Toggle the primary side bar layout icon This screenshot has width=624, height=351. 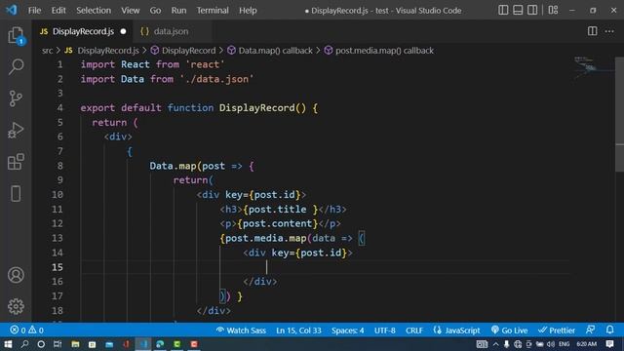(x=503, y=10)
